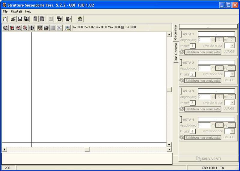Open the File menu
Viewport: 240px width, 171px height.
pos(5,11)
